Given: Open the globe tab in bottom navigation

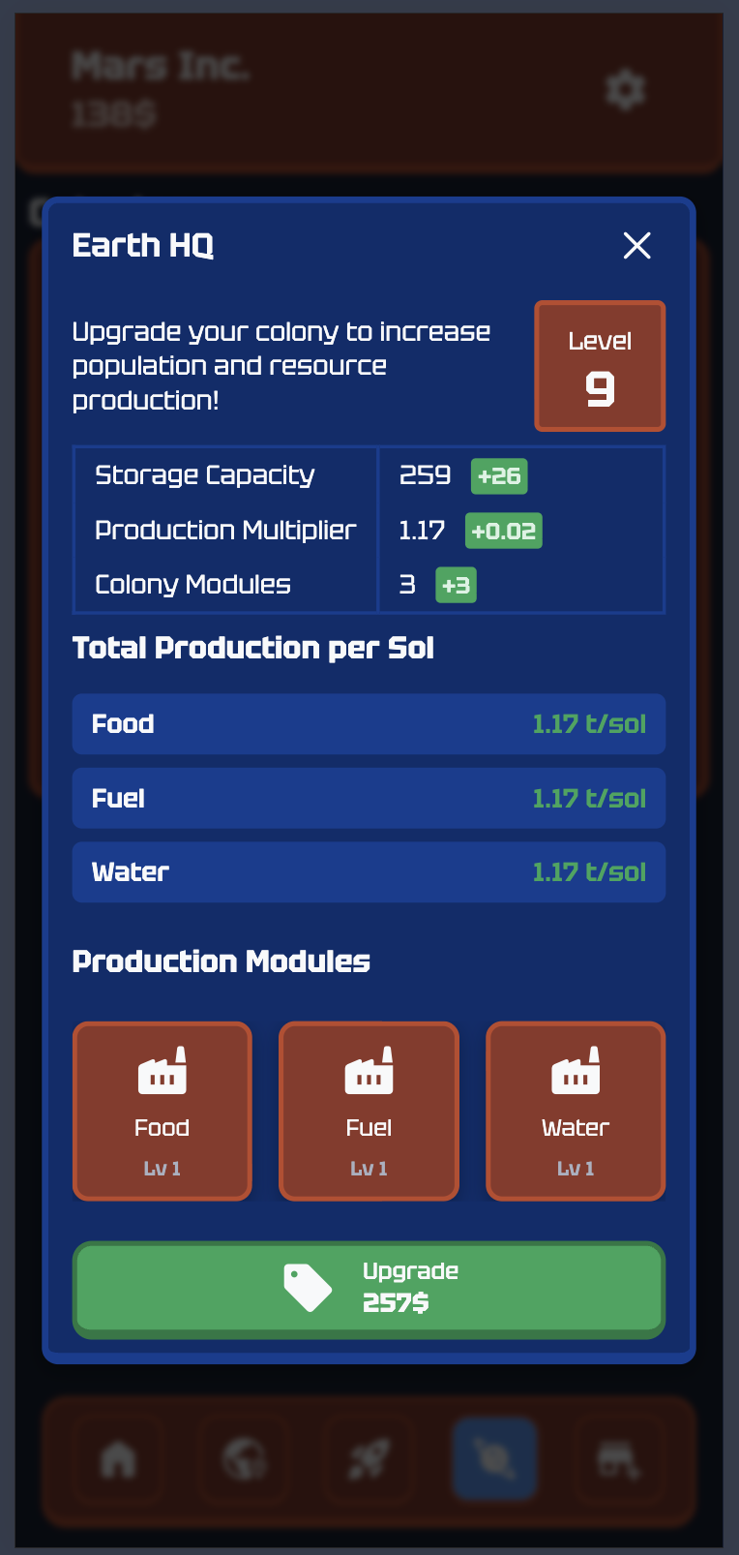Looking at the screenshot, I should tap(244, 1459).
